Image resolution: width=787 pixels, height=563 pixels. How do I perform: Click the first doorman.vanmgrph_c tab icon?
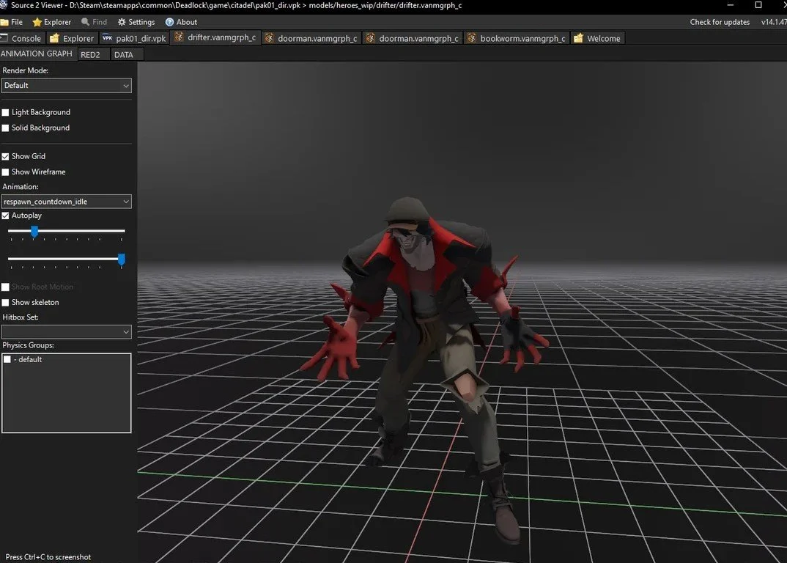click(269, 38)
